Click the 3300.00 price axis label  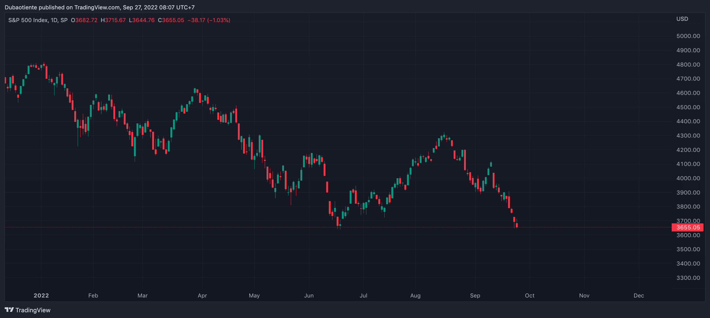point(688,277)
